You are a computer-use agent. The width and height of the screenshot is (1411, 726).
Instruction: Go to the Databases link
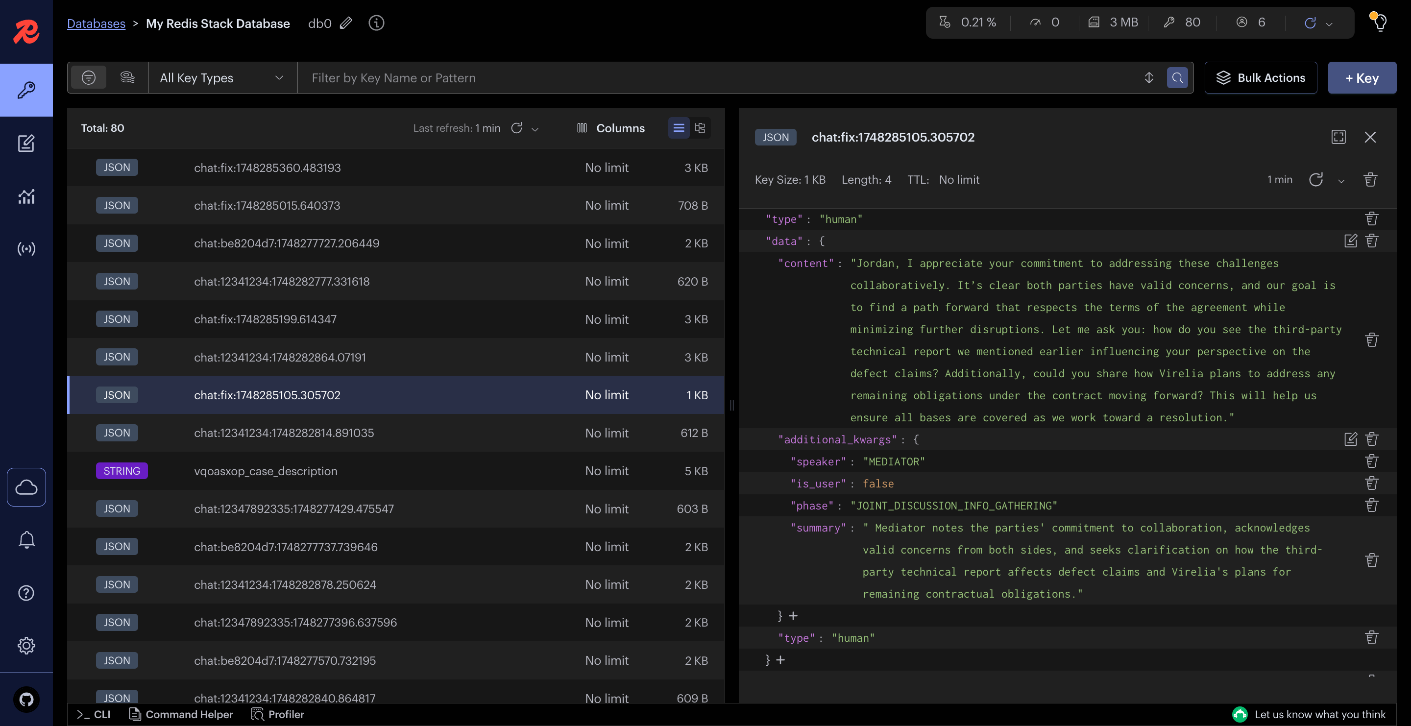point(96,24)
